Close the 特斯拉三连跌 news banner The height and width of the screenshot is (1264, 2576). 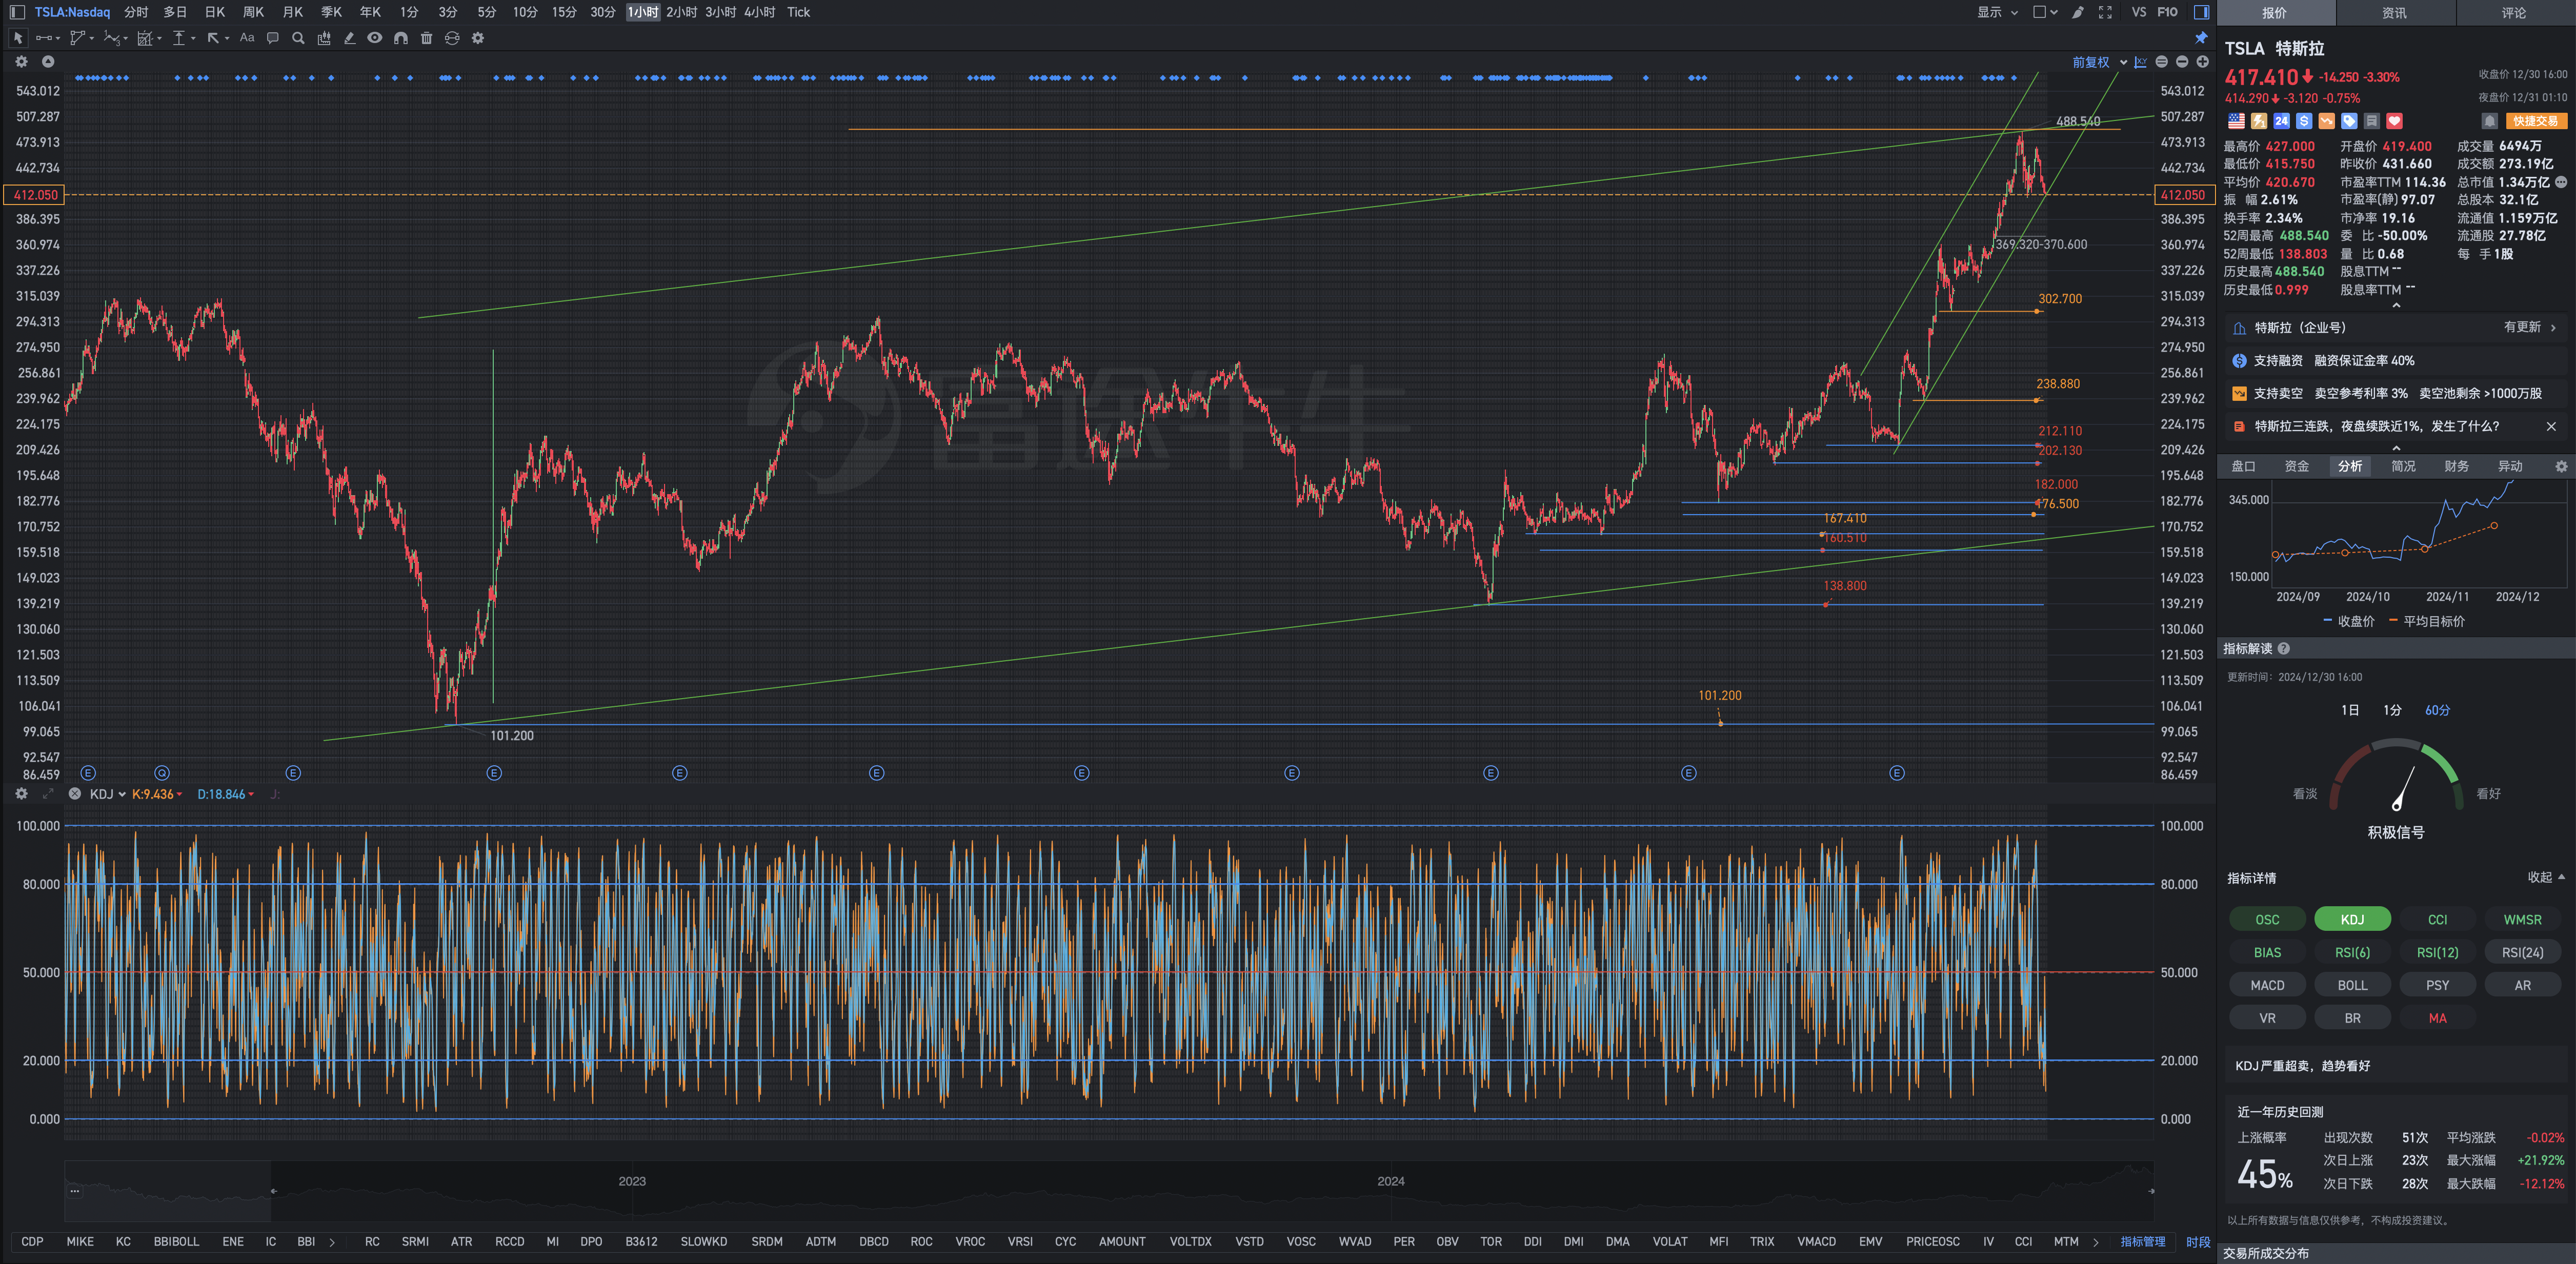[2551, 426]
